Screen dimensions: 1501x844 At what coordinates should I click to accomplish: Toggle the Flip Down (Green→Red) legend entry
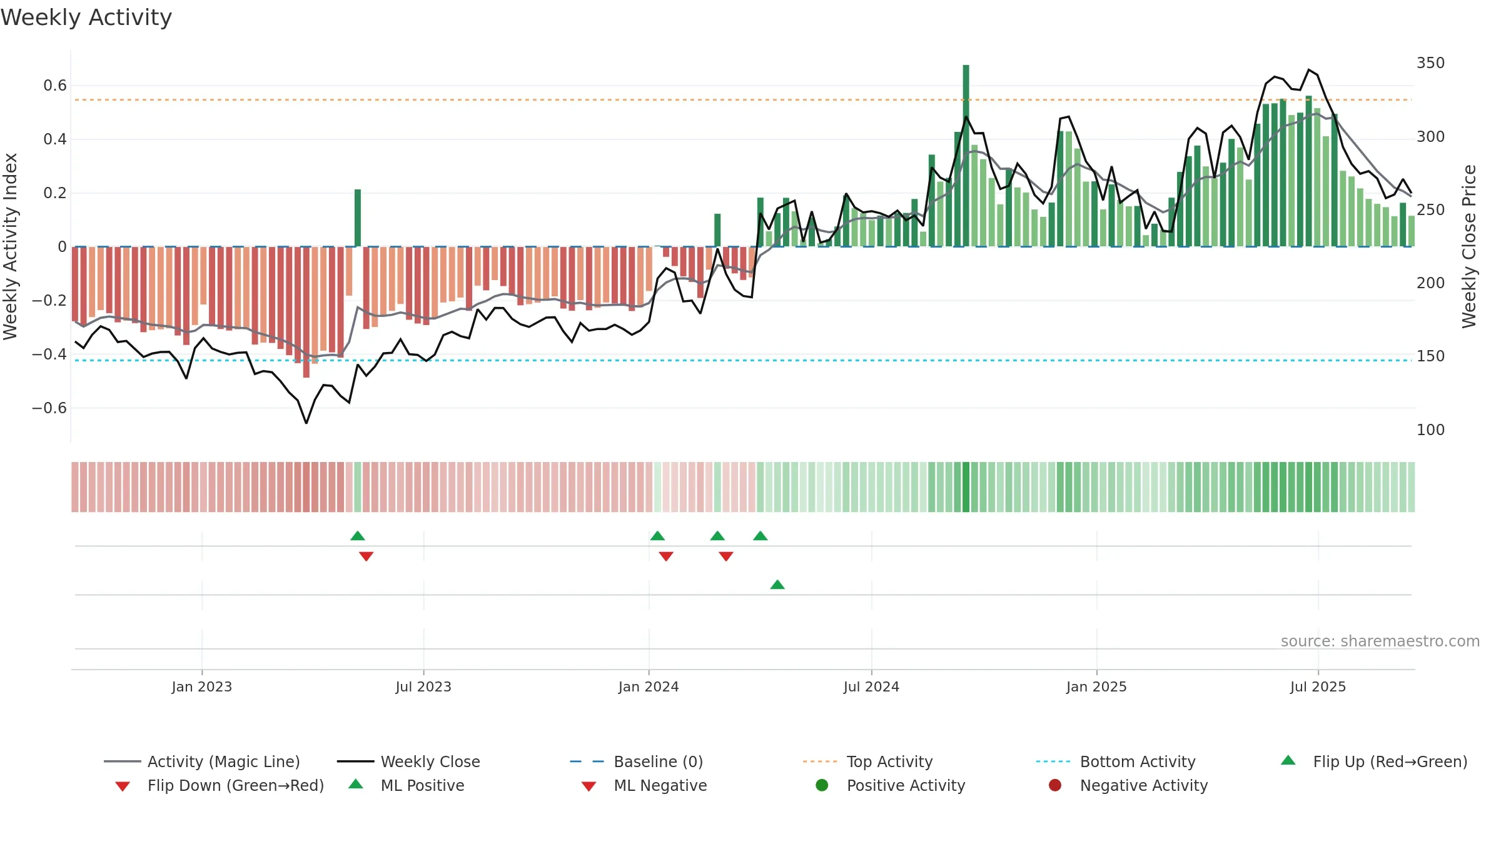coord(219,785)
